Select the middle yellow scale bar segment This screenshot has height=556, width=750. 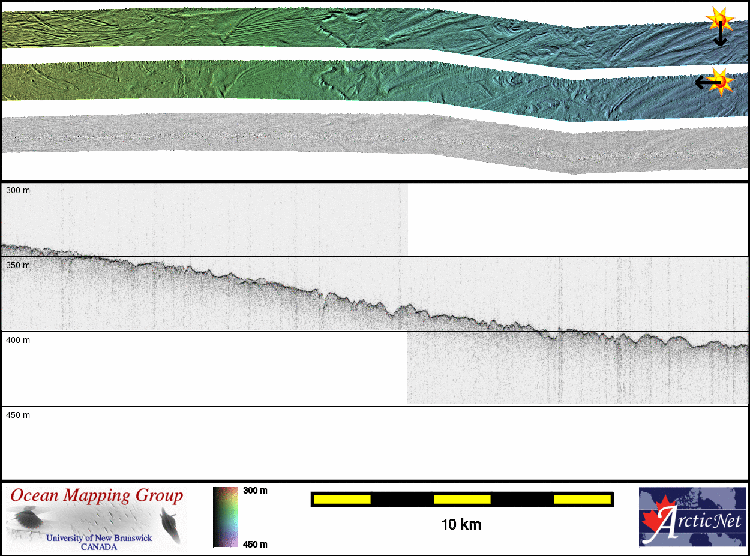pyautogui.click(x=462, y=499)
